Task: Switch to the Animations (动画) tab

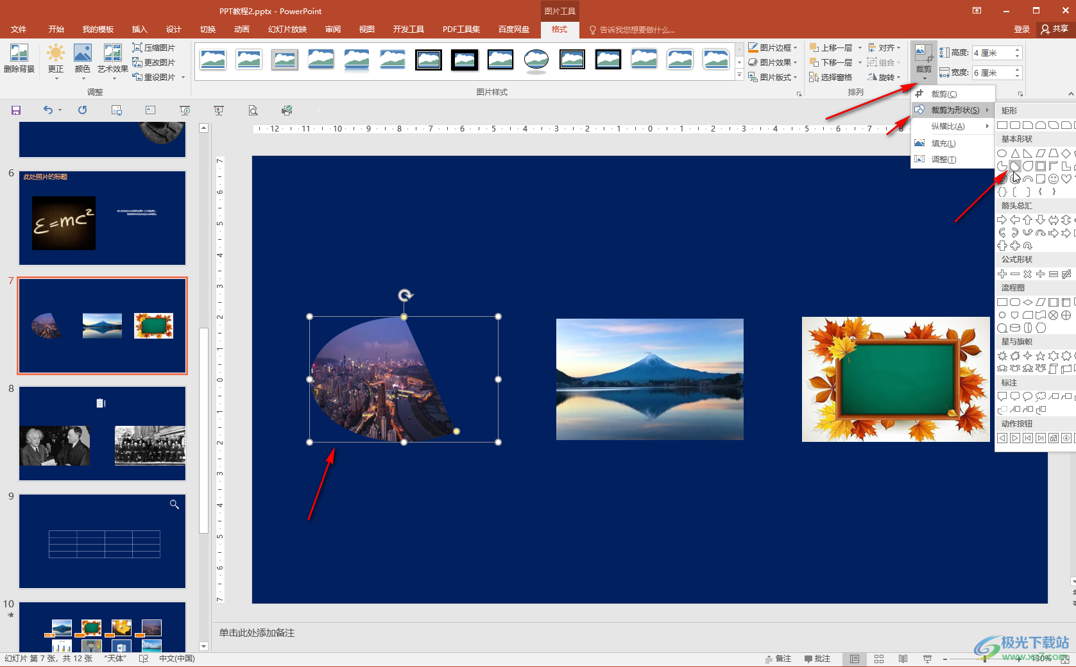Action: click(x=241, y=30)
